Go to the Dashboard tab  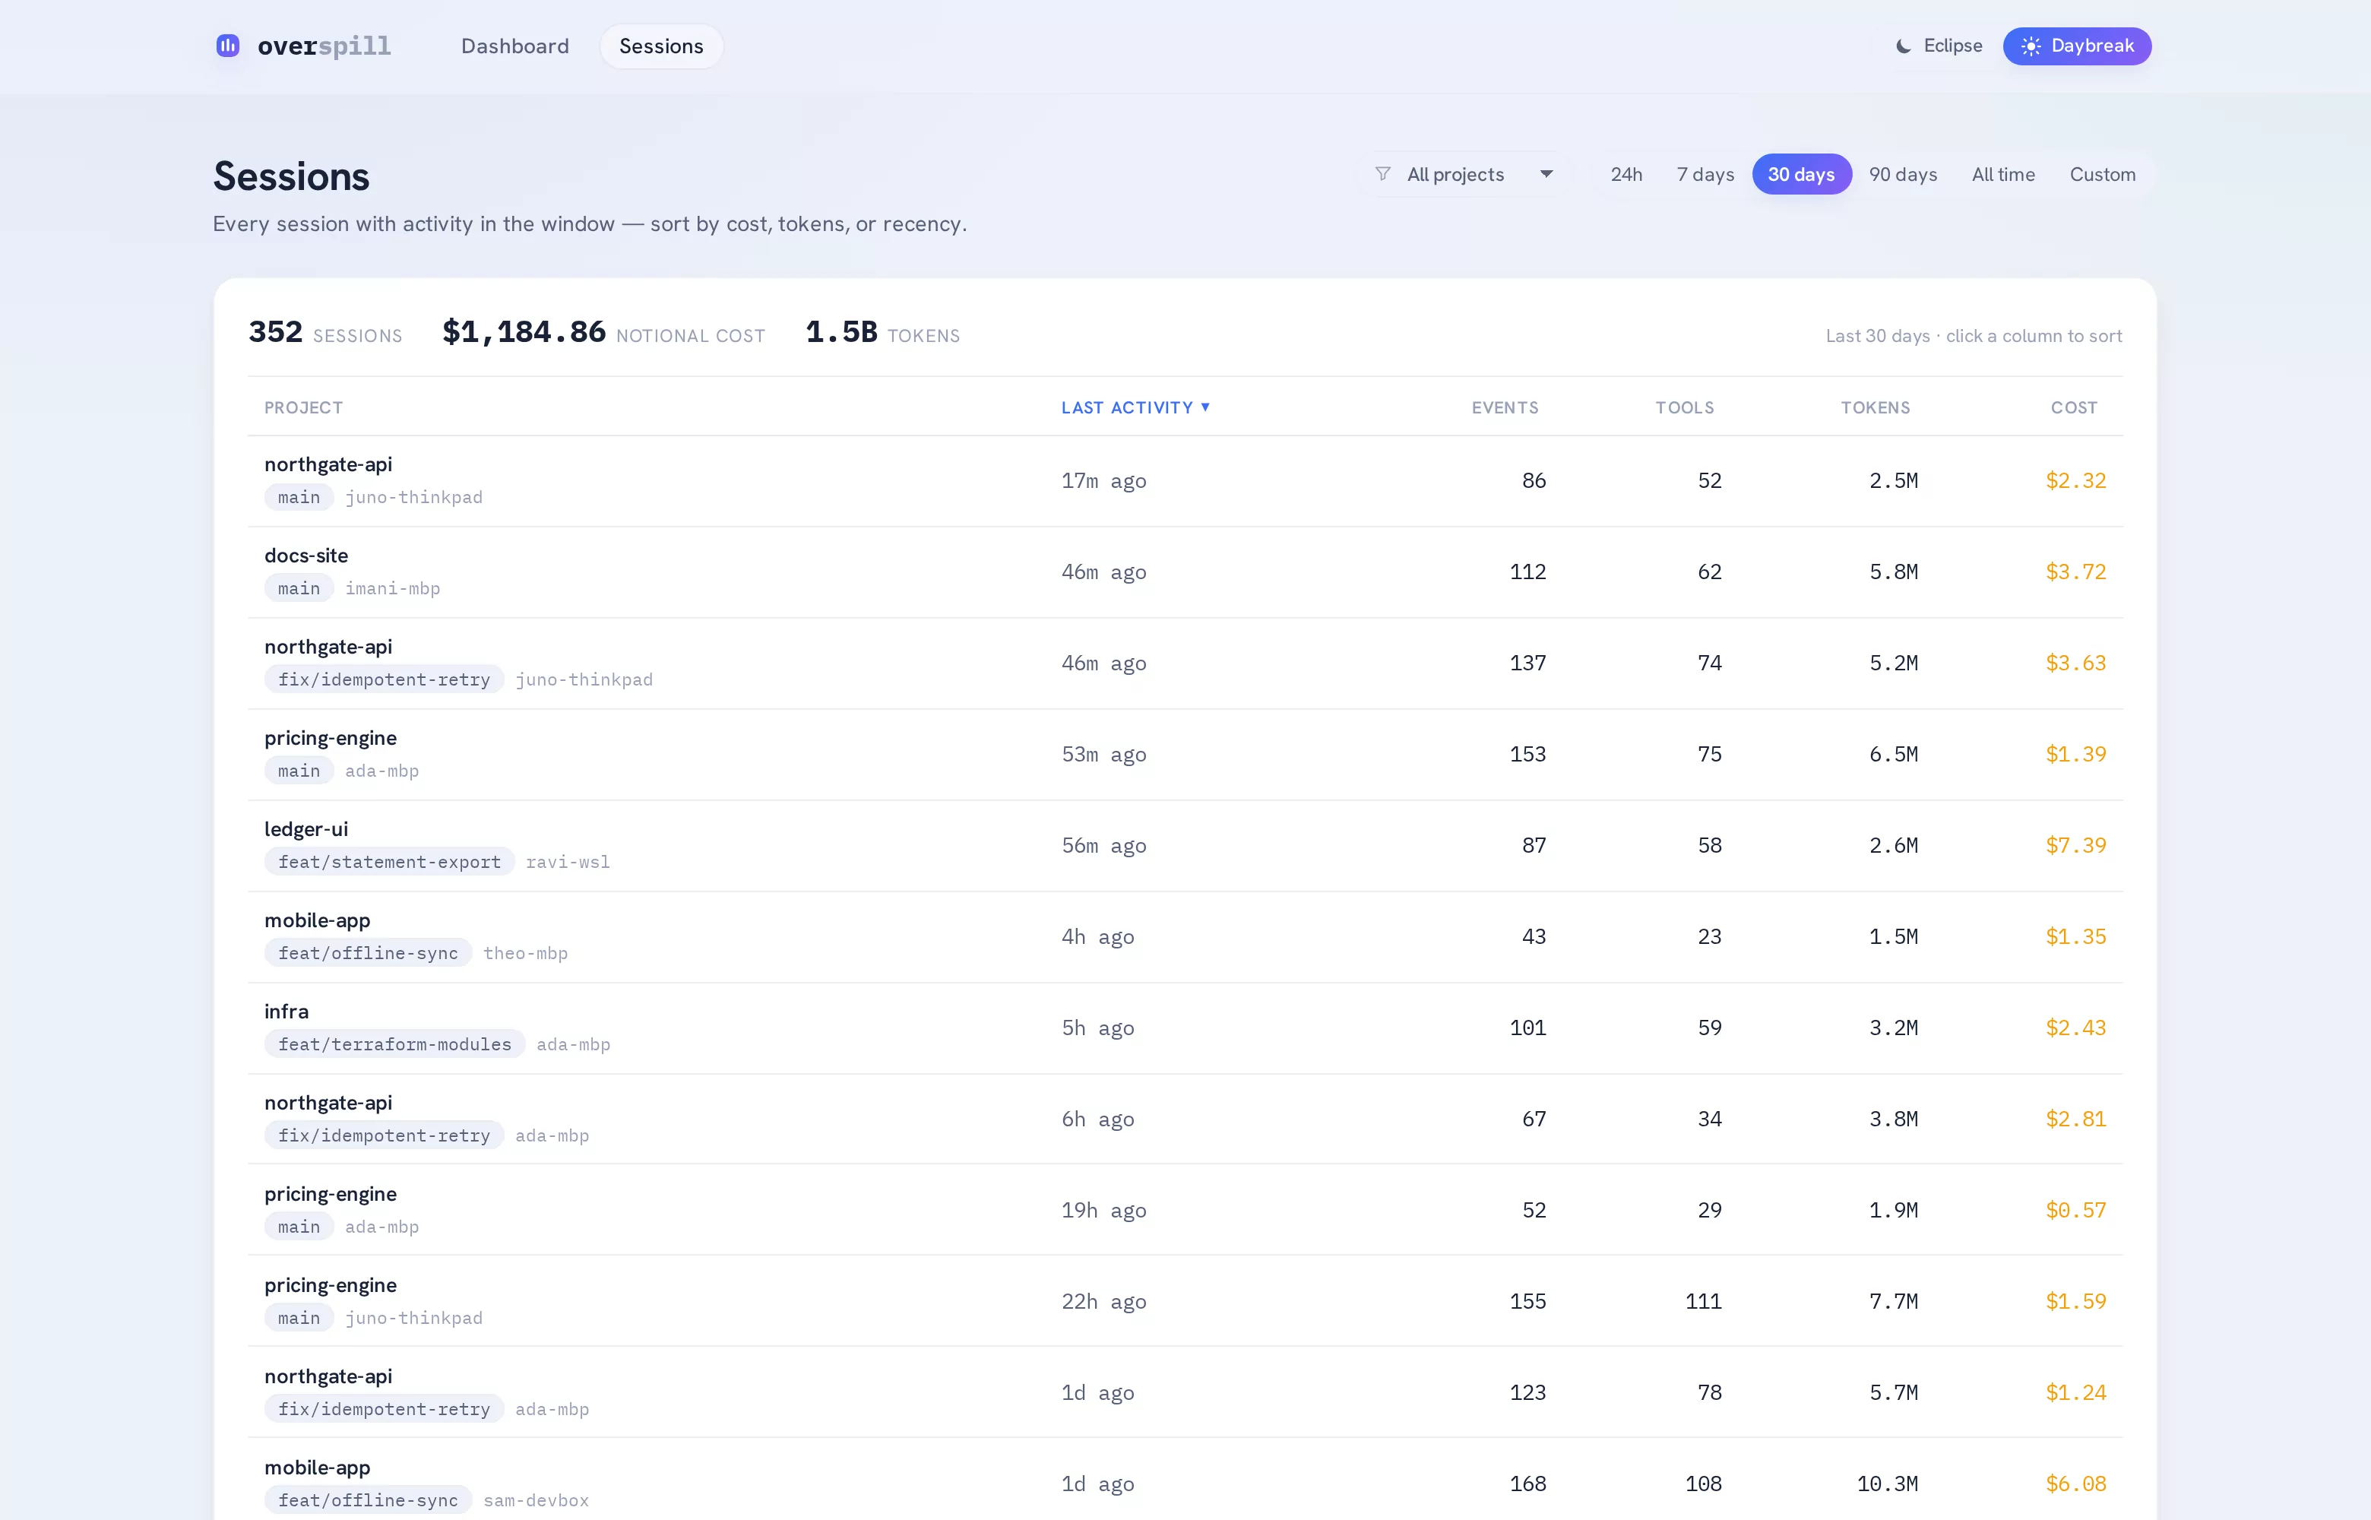(514, 46)
